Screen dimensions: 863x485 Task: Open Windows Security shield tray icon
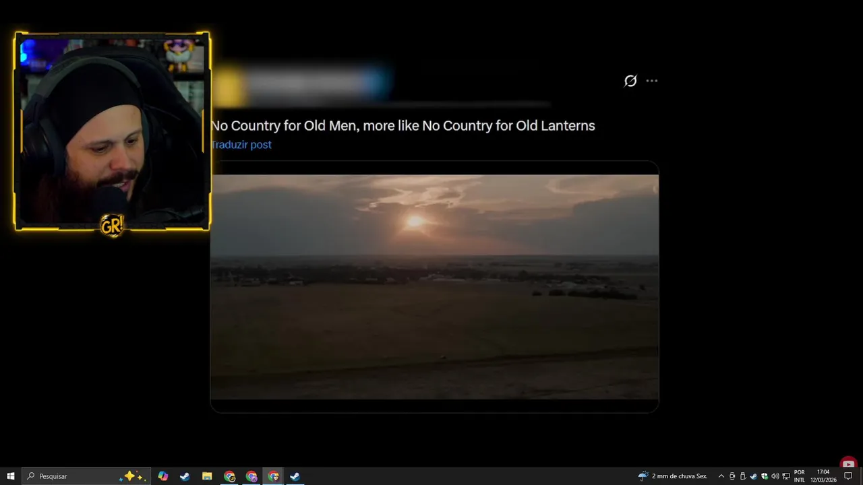pos(765,476)
